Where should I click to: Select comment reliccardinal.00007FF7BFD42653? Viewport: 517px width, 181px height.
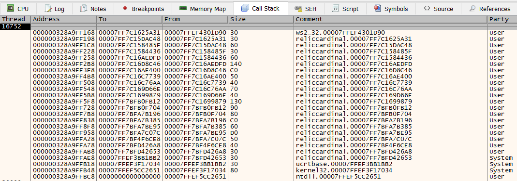354,157
